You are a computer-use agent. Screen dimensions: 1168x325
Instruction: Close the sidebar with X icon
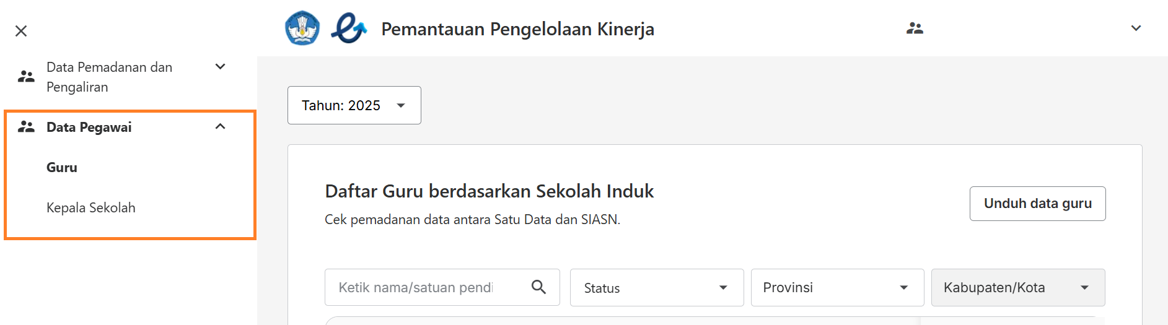[21, 31]
